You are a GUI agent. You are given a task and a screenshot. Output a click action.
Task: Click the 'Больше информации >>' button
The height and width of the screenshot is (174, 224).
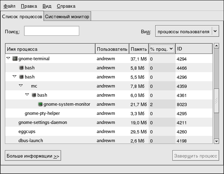pyautogui.click(x=33, y=156)
